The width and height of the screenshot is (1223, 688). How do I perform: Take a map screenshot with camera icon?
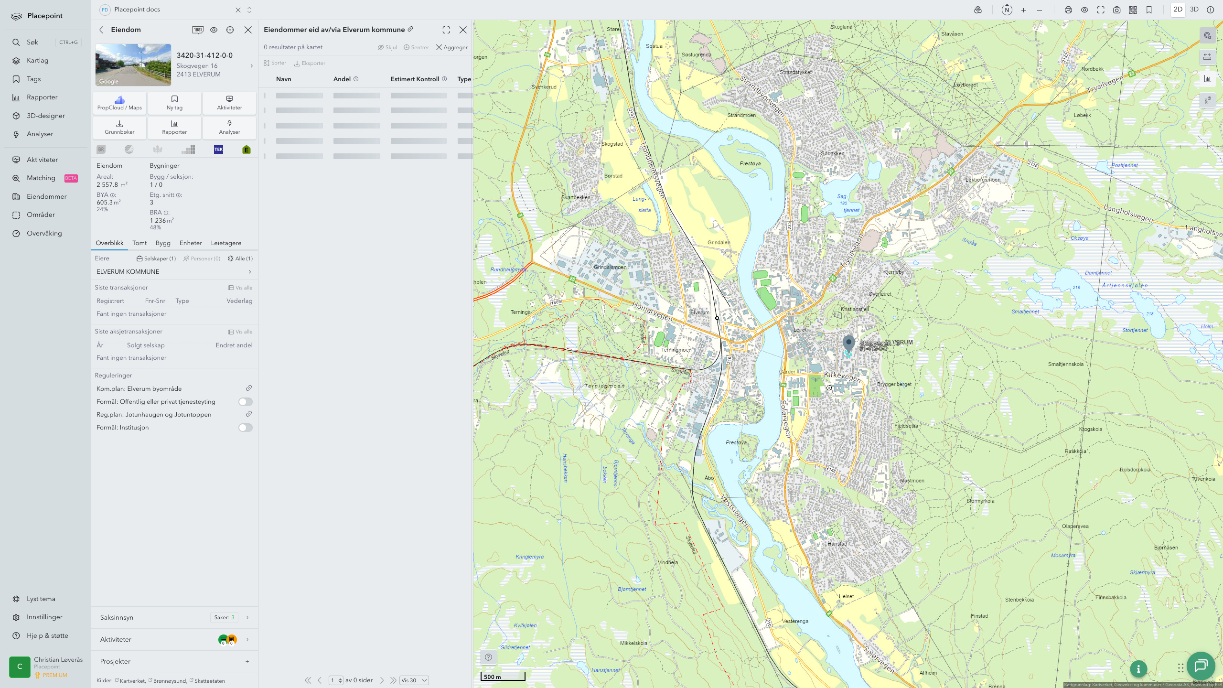point(1116,10)
